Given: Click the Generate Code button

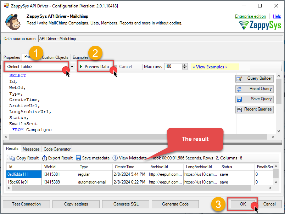Looking at the screenshot, I should 175,204.
